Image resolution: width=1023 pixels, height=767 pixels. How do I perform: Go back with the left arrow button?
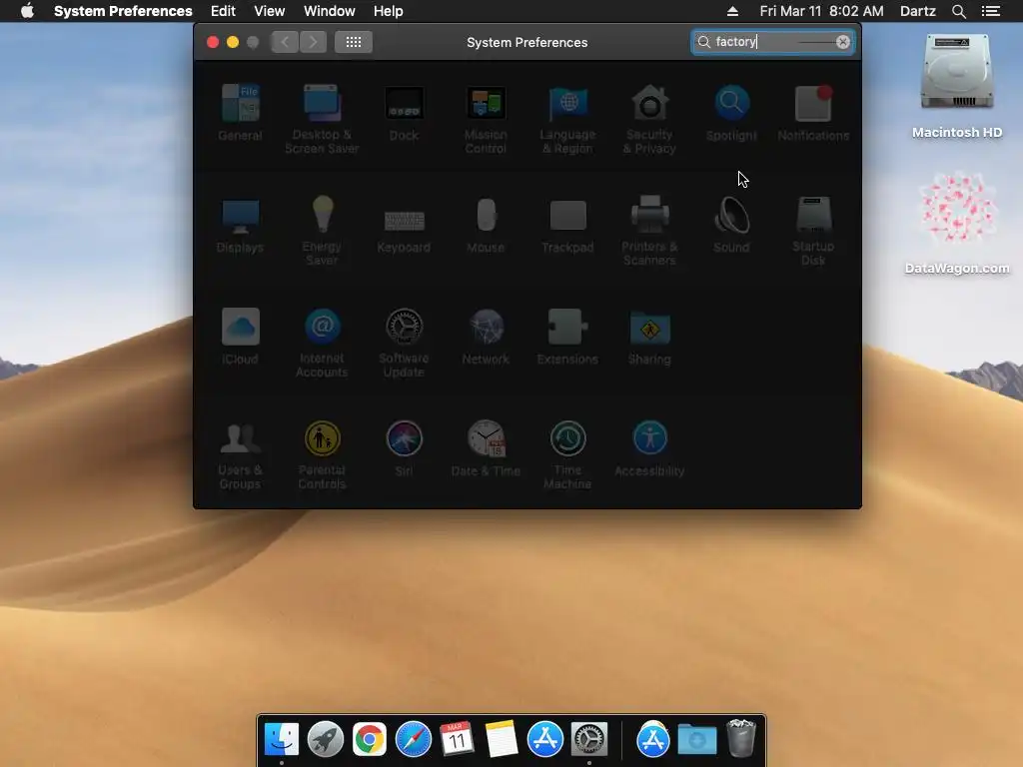[285, 42]
